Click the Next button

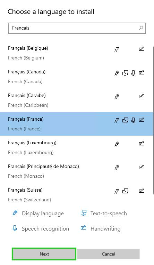pyautogui.click(x=44, y=254)
